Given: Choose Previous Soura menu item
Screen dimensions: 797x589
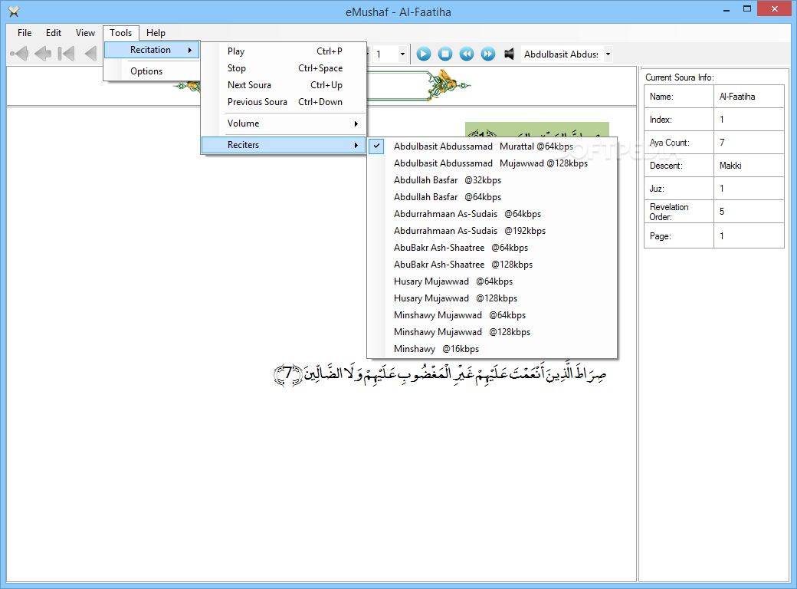Looking at the screenshot, I should point(284,102).
